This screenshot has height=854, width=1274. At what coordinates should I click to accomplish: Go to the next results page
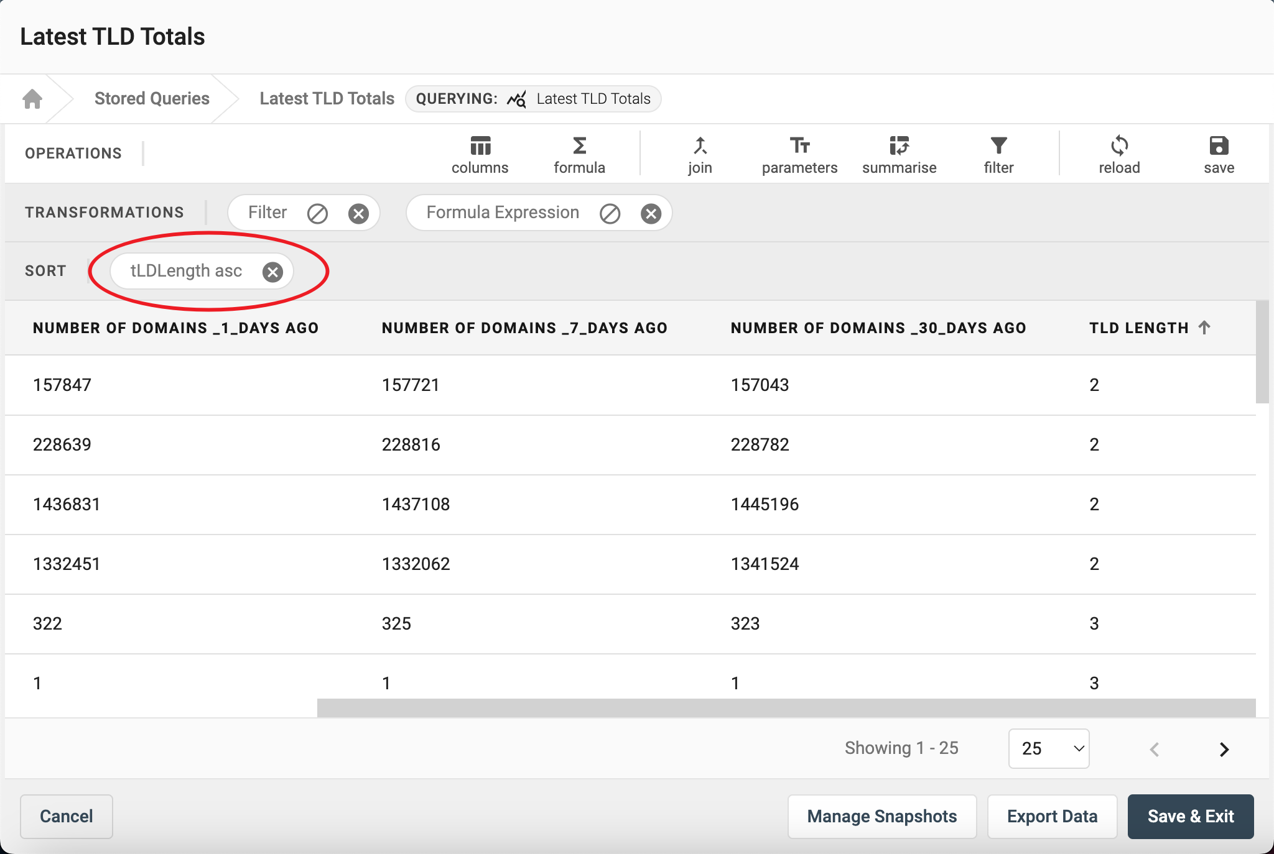(1224, 750)
